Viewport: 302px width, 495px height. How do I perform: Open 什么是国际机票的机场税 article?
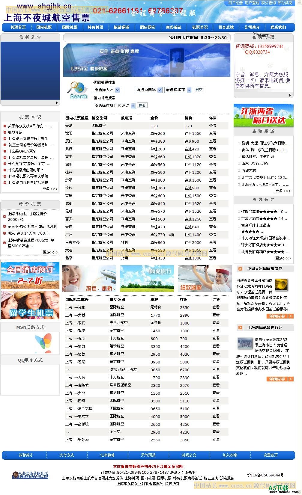tap(28, 182)
